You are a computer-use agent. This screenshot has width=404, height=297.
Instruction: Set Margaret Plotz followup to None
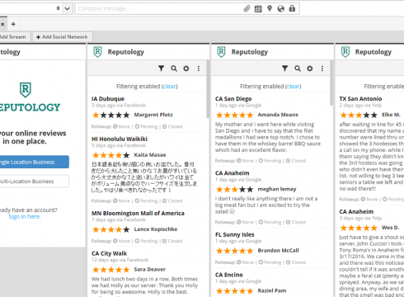coord(121,126)
